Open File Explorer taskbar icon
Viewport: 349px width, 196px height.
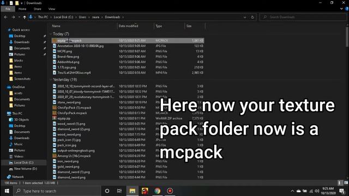coord(133,191)
